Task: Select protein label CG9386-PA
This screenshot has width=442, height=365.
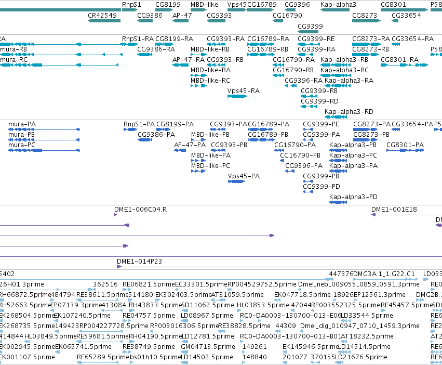Action: [156, 135]
